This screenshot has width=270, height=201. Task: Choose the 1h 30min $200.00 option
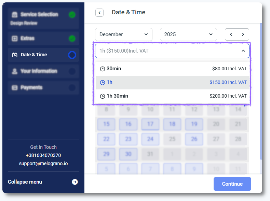pyautogui.click(x=172, y=96)
